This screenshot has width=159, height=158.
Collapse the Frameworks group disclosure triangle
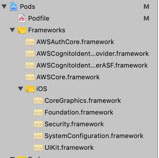click(x=12, y=30)
